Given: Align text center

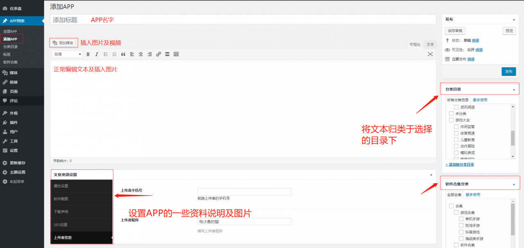Looking at the screenshot, I should coord(141,54).
